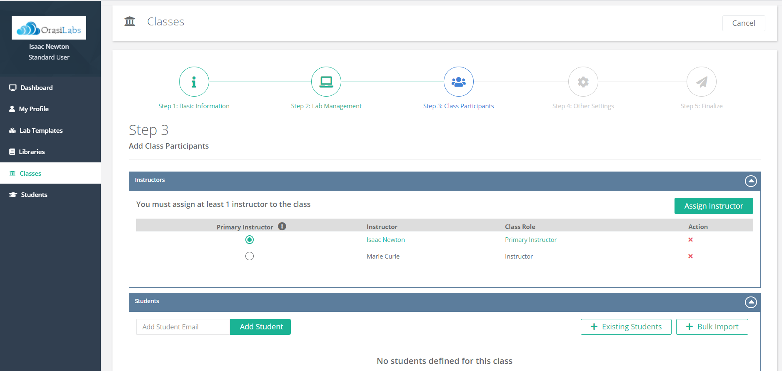
Task: Click the OrasiLabs logo
Action: (x=49, y=28)
